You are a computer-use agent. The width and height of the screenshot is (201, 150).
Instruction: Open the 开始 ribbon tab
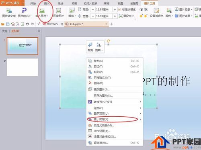coord(33,3)
